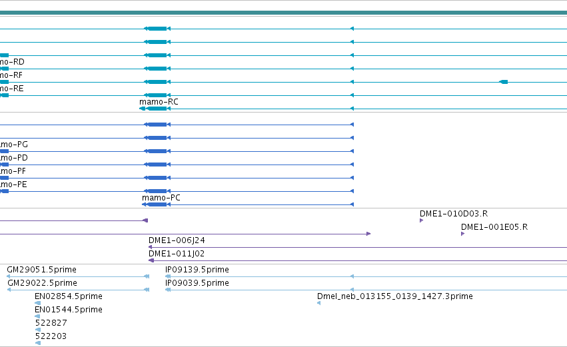Click the left end marker of IP09139.5prime
567x347 pixels.
[168, 276]
